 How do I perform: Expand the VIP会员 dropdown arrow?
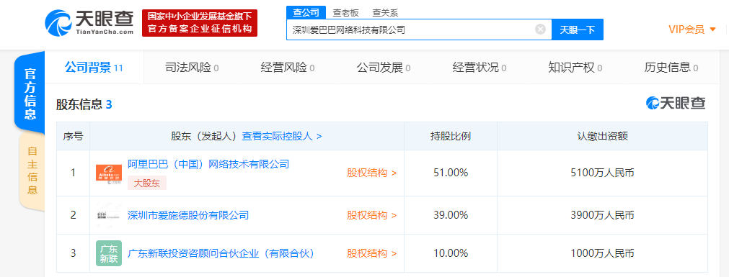[x=713, y=30]
